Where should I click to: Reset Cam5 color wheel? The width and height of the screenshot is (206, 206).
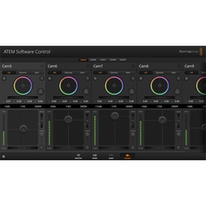point(42,78)
